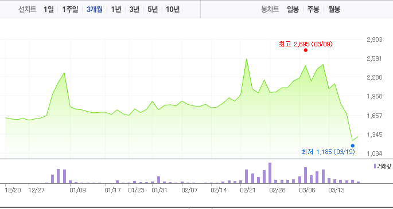Click the 01/09 date label

tap(77, 190)
